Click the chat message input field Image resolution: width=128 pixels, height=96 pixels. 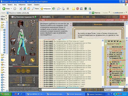61,90
